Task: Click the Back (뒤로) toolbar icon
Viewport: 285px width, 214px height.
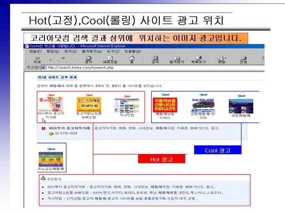Action: pos(37,60)
